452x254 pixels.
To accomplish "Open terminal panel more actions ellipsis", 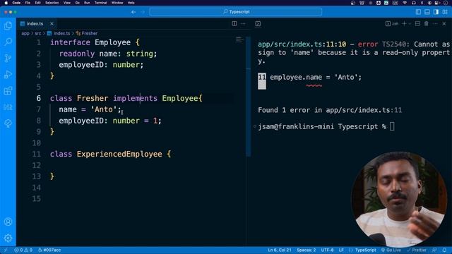I will [x=435, y=23].
